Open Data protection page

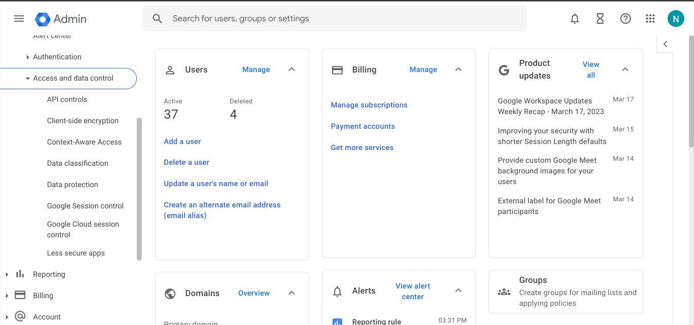pos(73,185)
